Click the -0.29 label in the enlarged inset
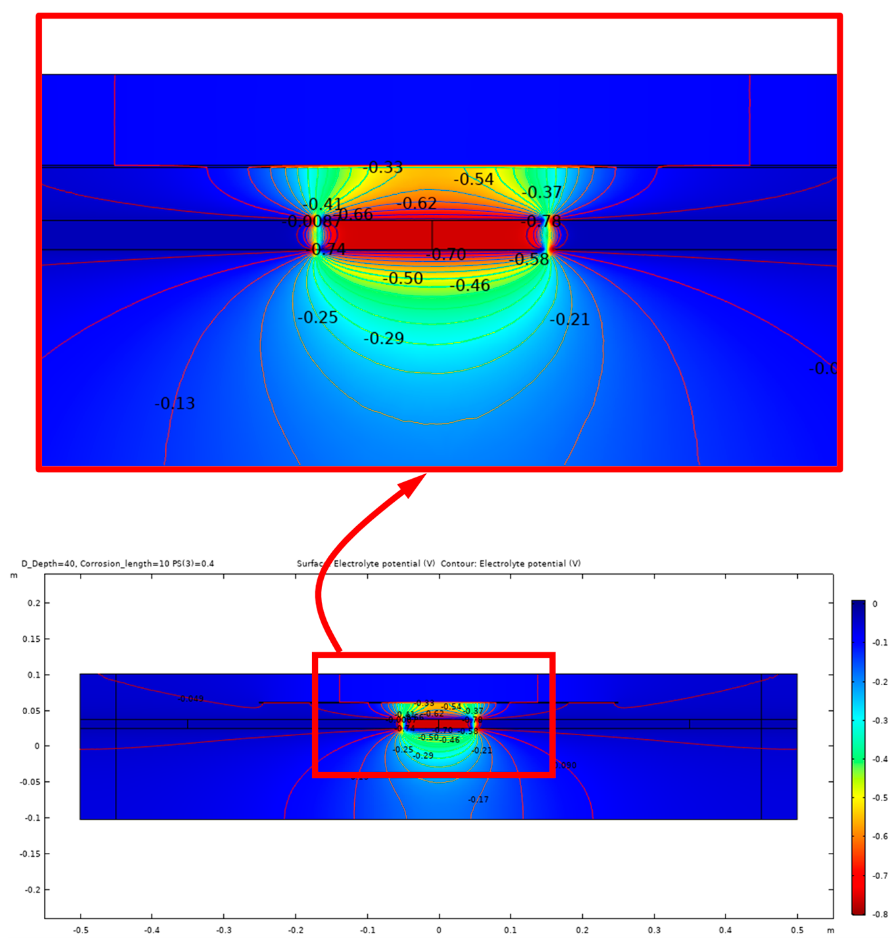This screenshot has height=949, width=896. (x=384, y=339)
